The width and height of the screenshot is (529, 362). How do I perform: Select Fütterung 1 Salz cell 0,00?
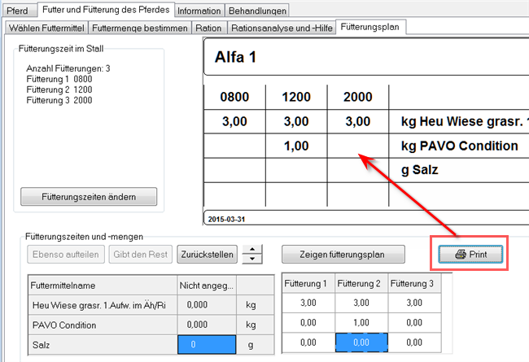tap(308, 342)
